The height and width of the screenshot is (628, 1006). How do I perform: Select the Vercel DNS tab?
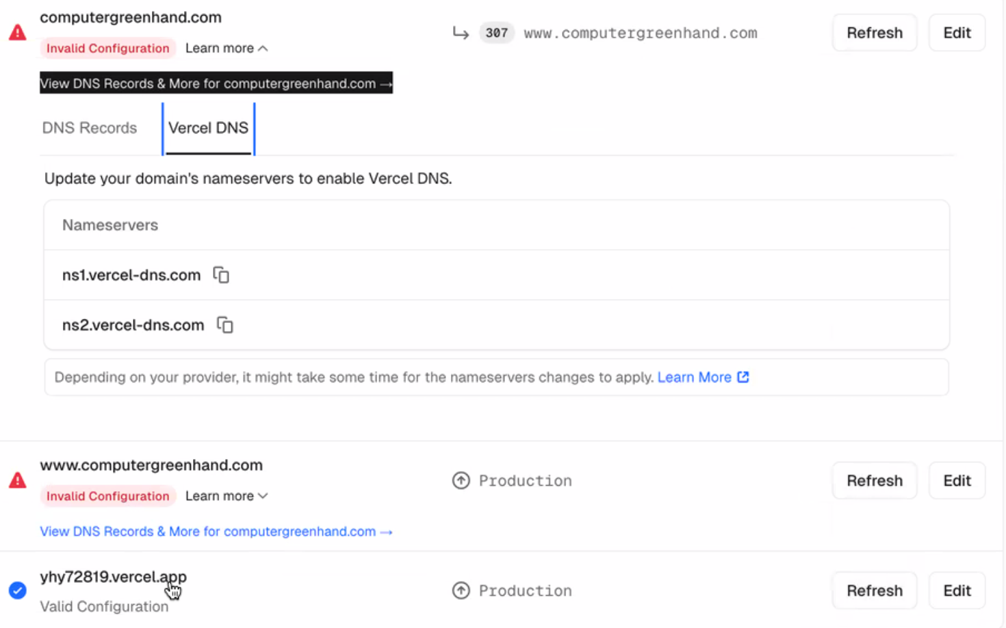209,128
